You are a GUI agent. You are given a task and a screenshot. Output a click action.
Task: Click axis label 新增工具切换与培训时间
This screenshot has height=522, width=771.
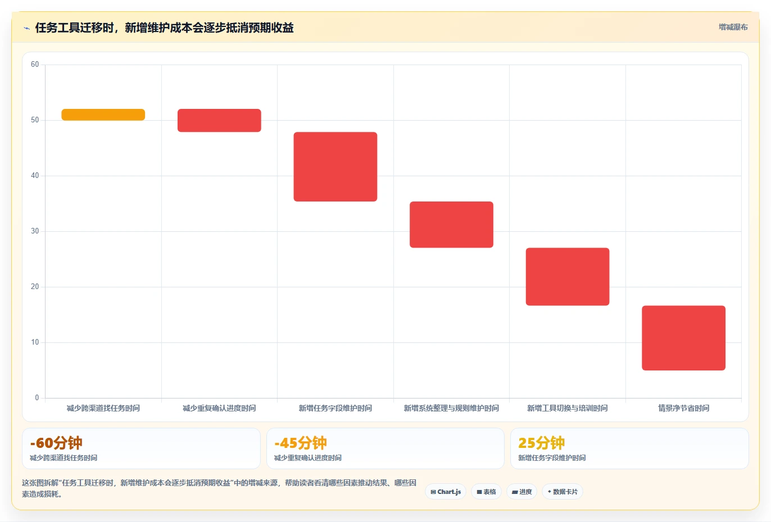click(568, 408)
